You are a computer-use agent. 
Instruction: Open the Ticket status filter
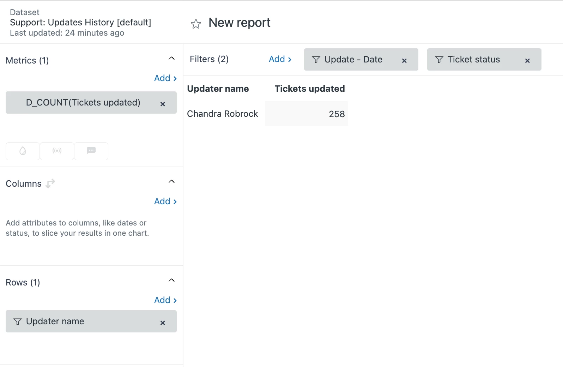pyautogui.click(x=473, y=60)
